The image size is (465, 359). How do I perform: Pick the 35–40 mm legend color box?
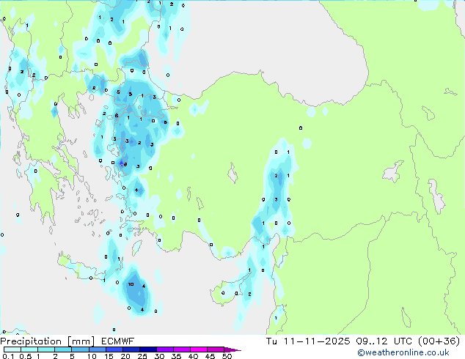(181, 349)
